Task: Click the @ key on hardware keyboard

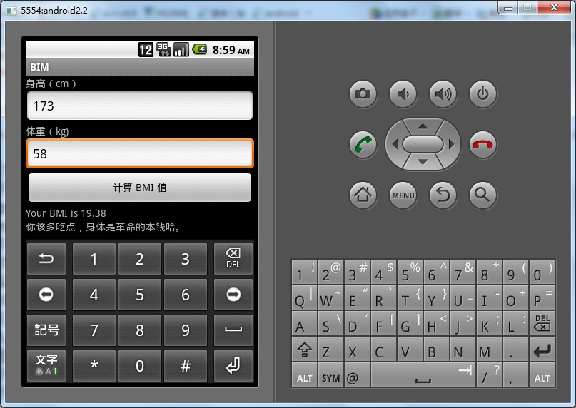Action: point(357,375)
